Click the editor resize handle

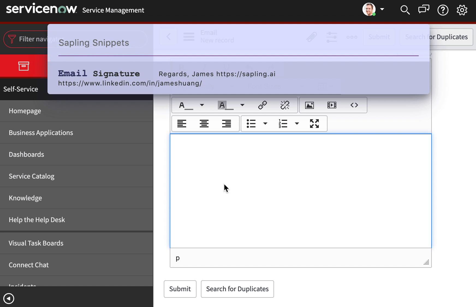click(x=426, y=262)
